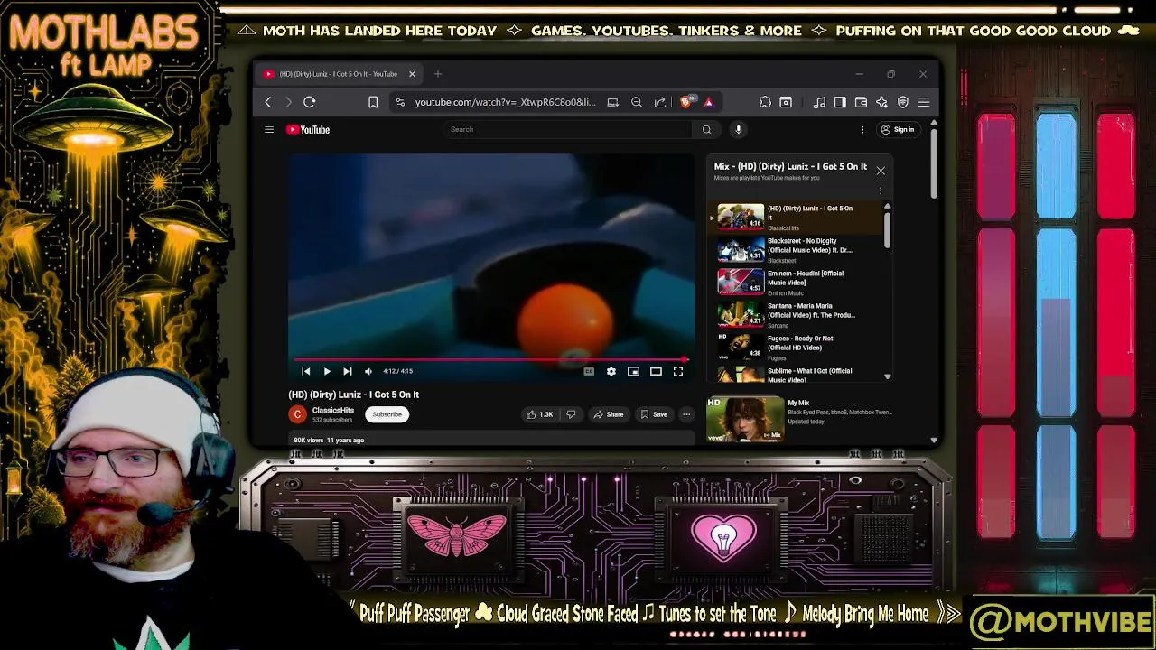
Task: Open Brave Rewards triangle icon
Action: pos(708,102)
